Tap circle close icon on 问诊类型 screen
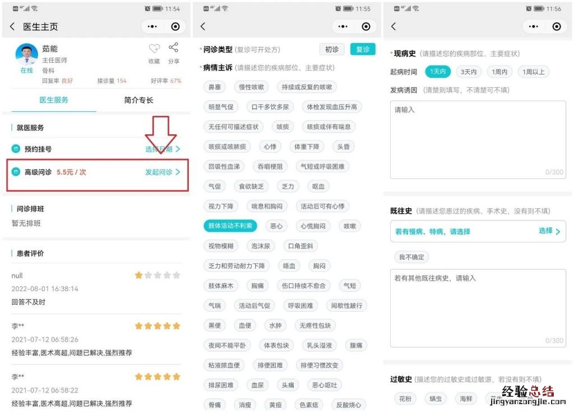 (x=365, y=26)
